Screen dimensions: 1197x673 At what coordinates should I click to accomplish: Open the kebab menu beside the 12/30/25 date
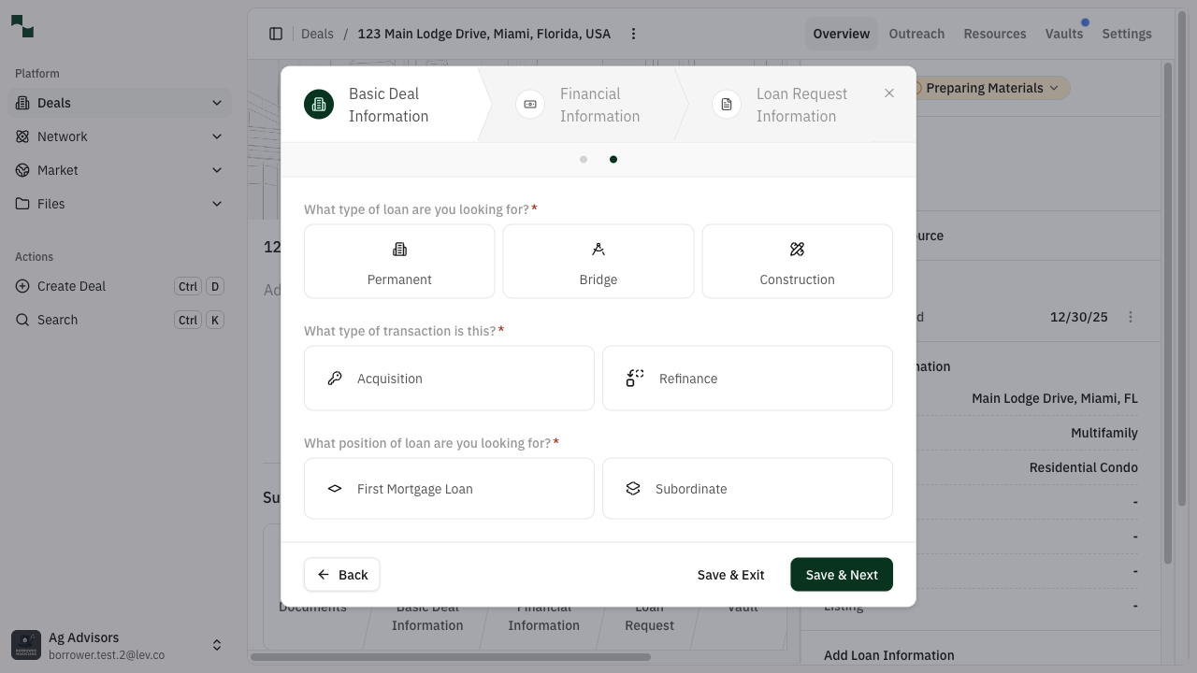pos(1131,317)
